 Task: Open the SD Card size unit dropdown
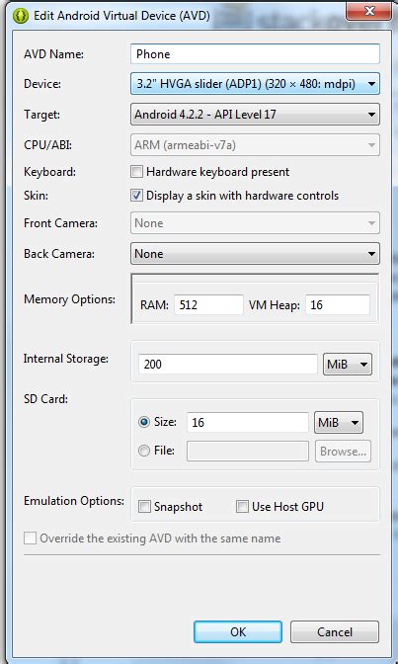pyautogui.click(x=339, y=422)
